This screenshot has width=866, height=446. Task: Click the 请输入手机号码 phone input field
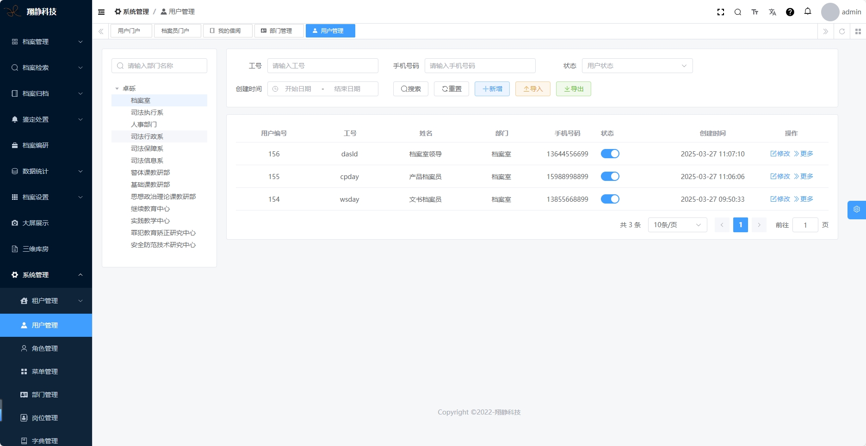tap(480, 66)
